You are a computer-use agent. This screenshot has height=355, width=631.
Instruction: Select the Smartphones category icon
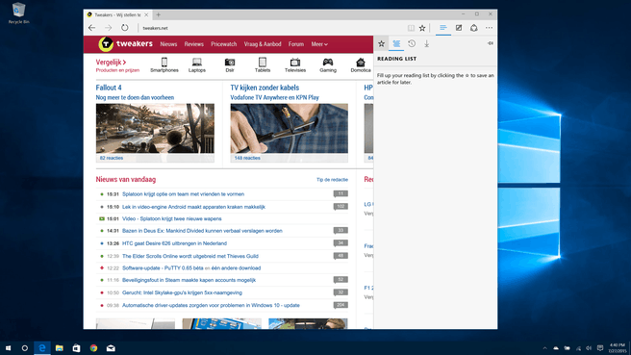(164, 64)
